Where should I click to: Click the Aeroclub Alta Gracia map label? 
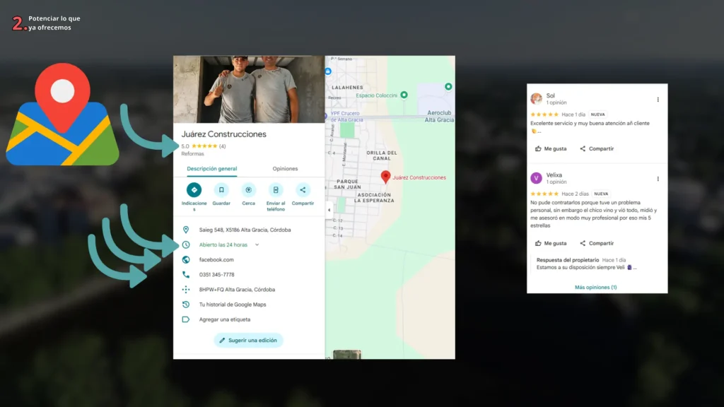tap(439, 117)
